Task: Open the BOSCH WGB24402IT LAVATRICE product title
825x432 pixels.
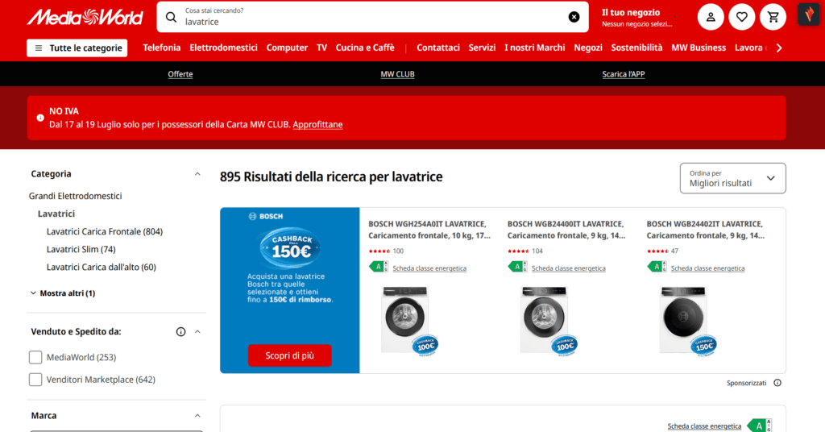Action: point(706,230)
